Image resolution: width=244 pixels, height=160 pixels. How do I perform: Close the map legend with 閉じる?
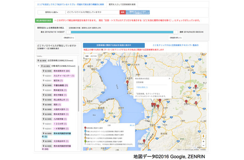point(132,125)
